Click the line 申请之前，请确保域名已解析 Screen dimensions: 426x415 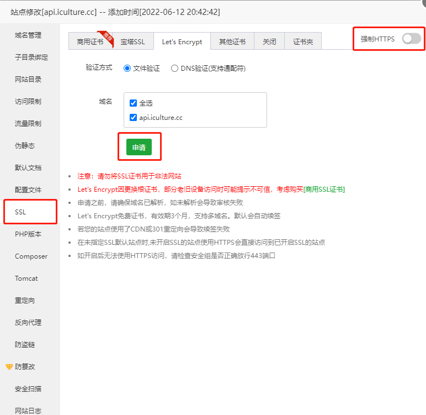coord(160,202)
